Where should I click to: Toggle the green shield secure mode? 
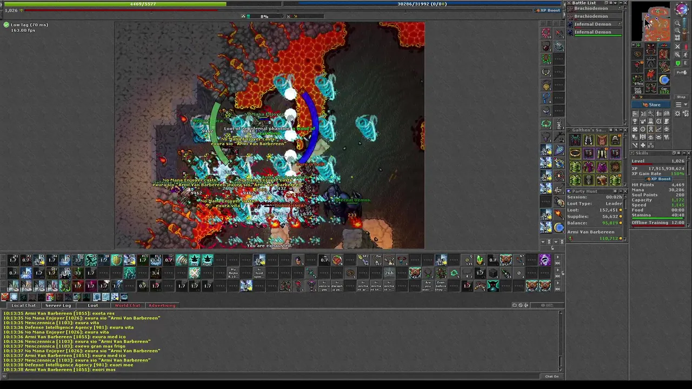tap(677, 63)
